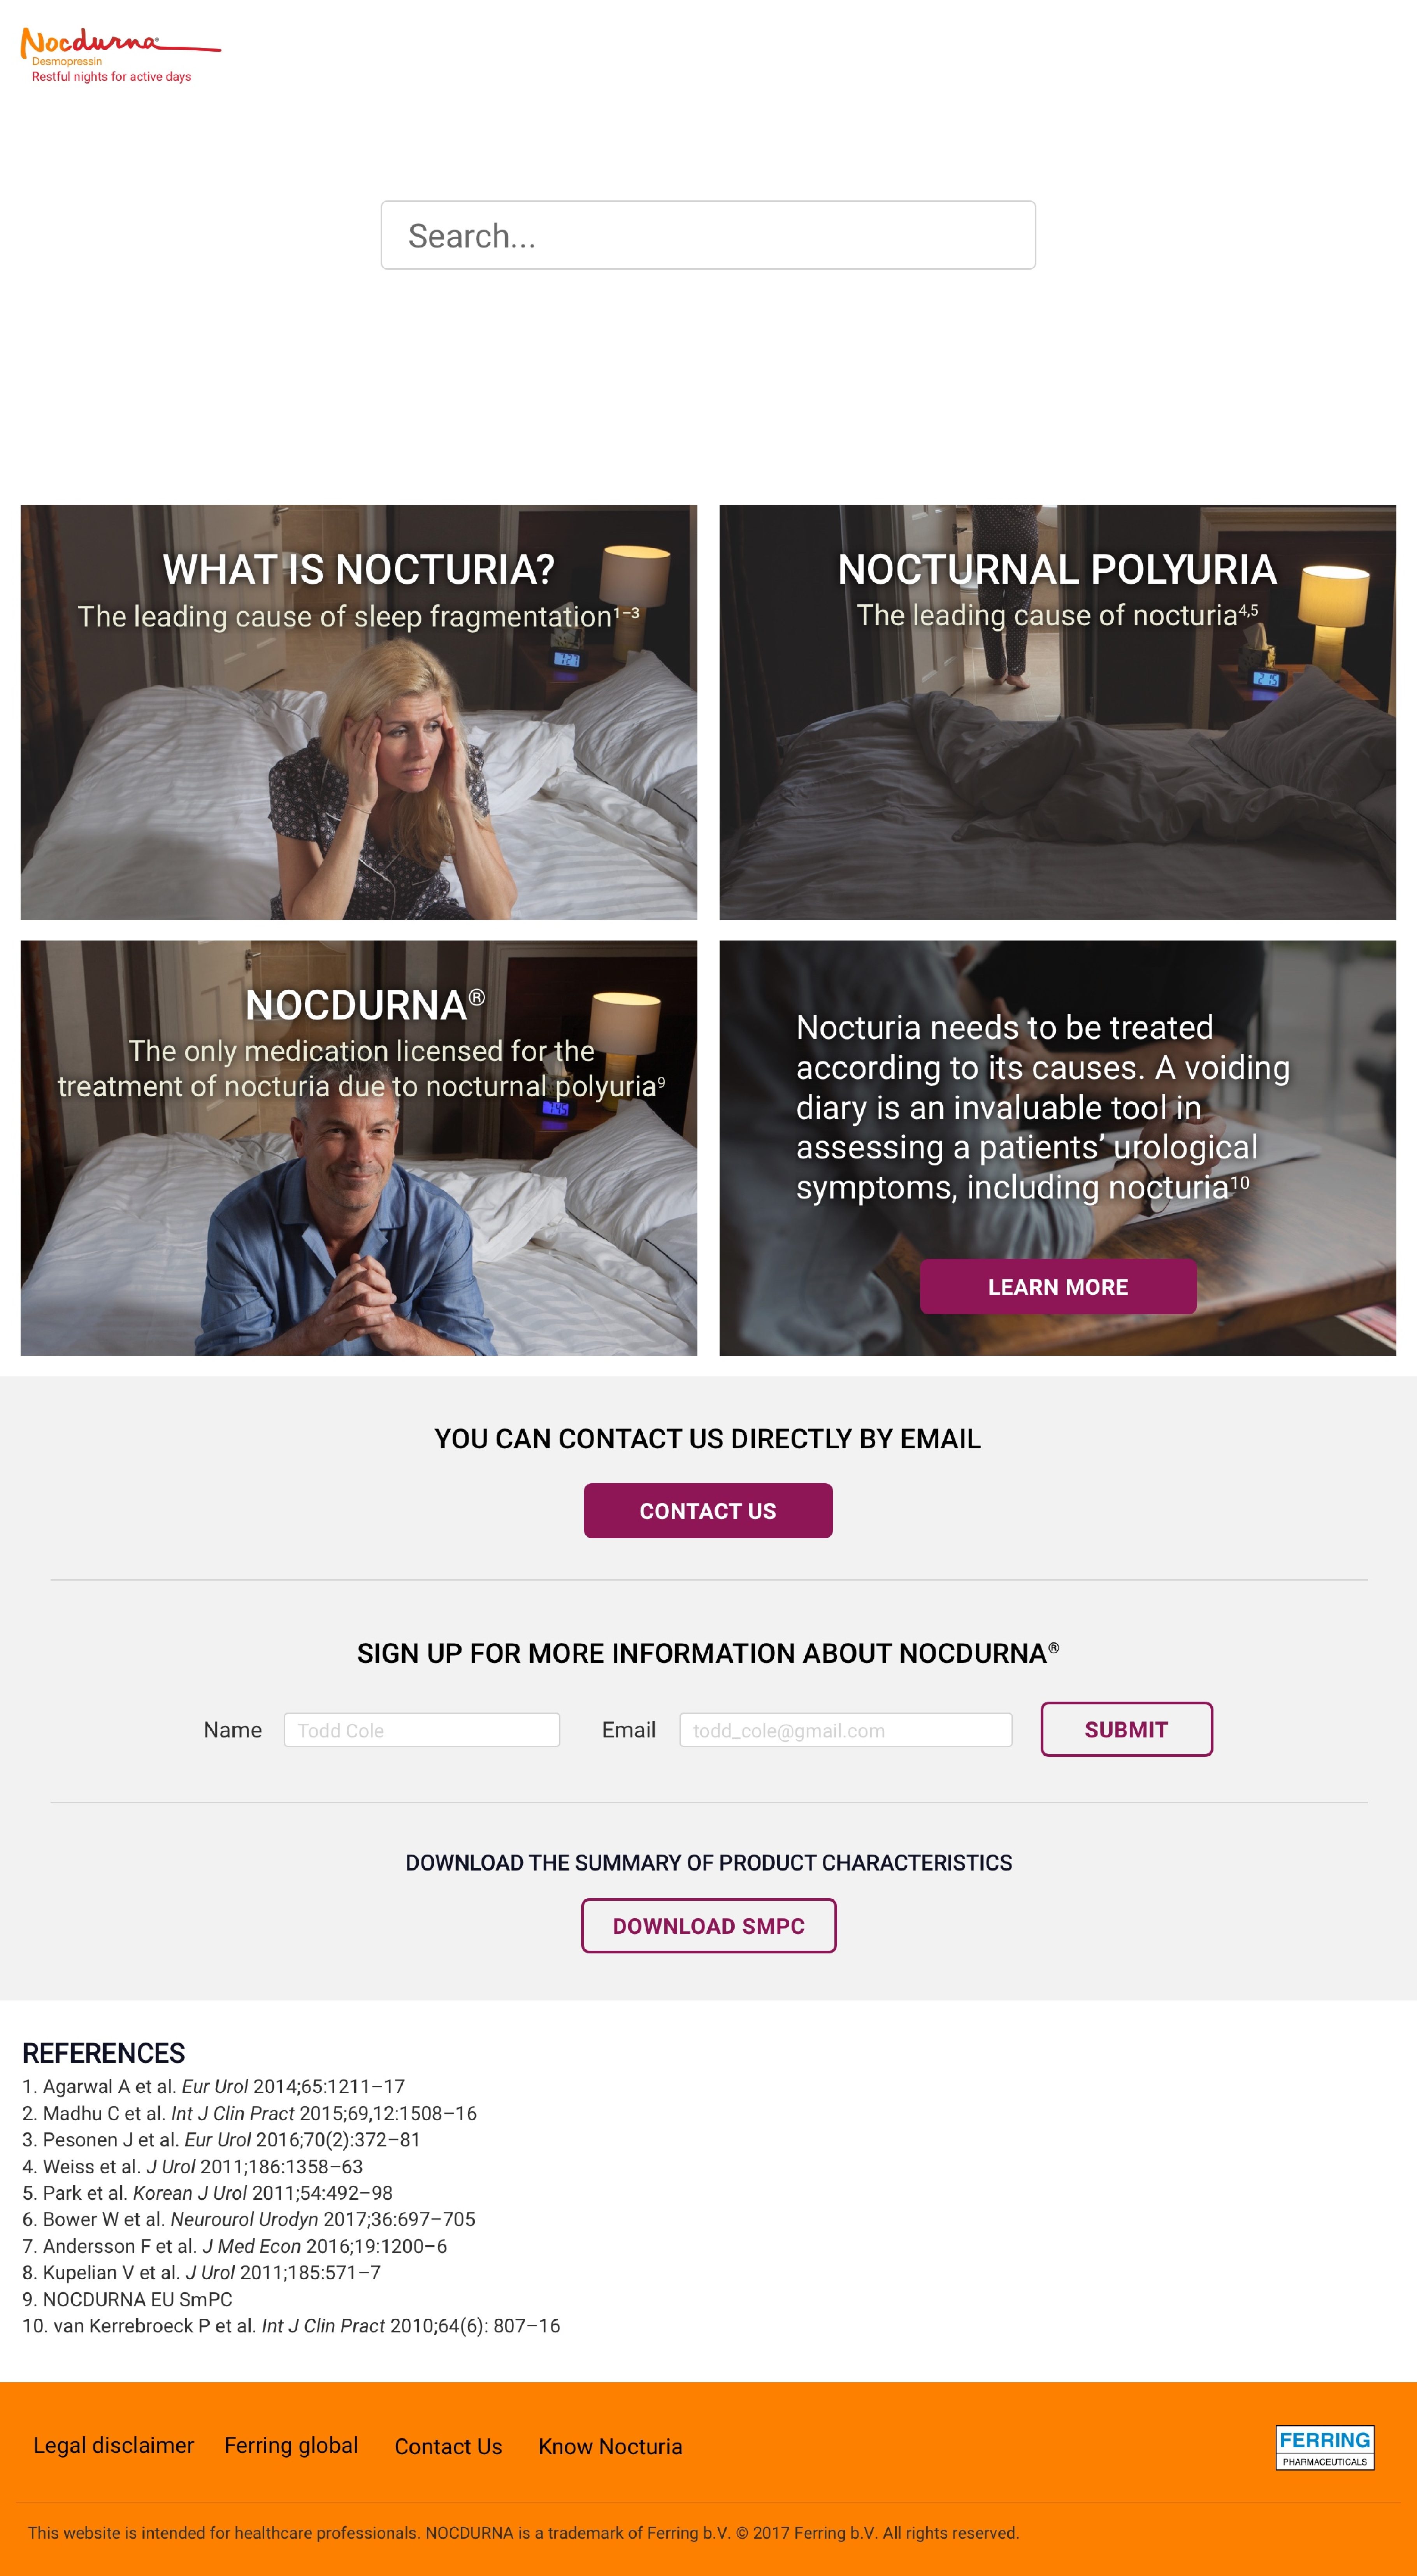This screenshot has height=2576, width=1417.
Task: Submit the sign-up form
Action: coord(1126,1729)
